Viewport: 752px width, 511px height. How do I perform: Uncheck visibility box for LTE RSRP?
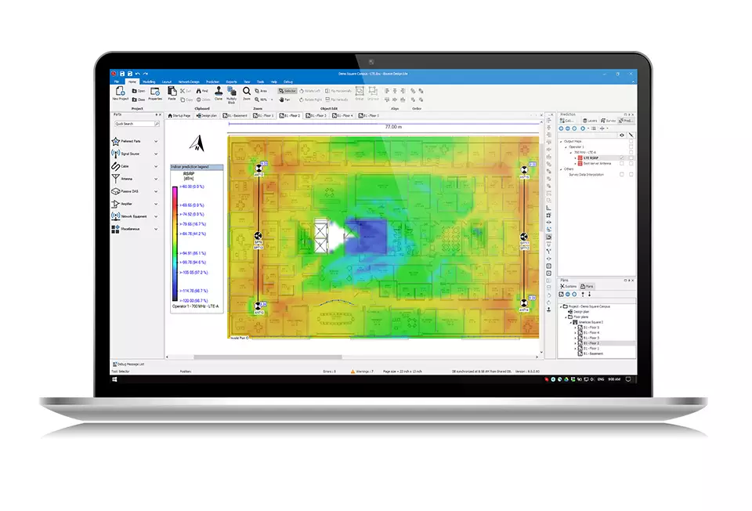pos(622,158)
